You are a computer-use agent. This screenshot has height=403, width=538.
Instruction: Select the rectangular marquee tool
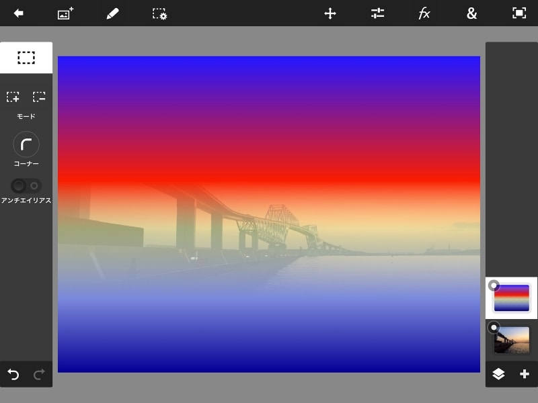pyautogui.click(x=26, y=58)
